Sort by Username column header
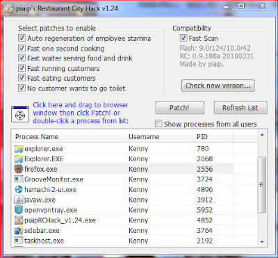This screenshot has width=278, height=258. pos(159,136)
